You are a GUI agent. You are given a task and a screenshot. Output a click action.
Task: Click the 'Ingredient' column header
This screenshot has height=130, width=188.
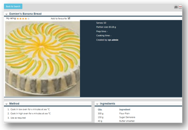pos(125,110)
